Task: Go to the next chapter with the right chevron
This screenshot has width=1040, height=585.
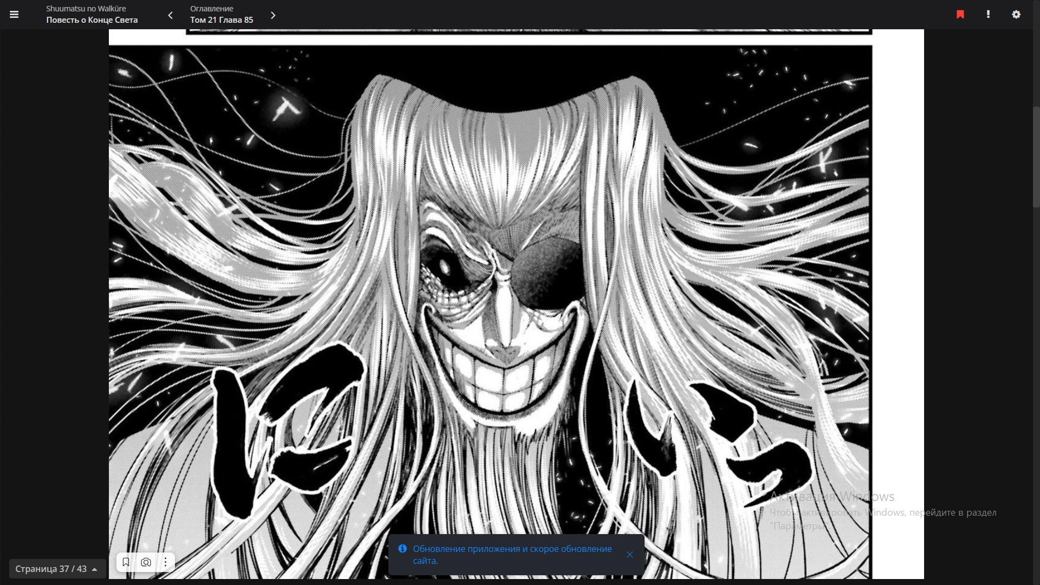Action: point(273,15)
